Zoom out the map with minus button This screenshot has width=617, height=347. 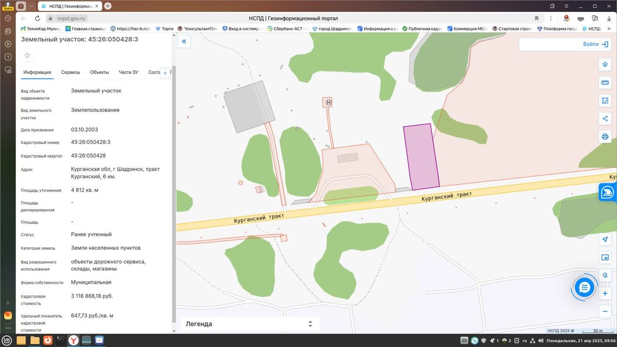[605, 311]
